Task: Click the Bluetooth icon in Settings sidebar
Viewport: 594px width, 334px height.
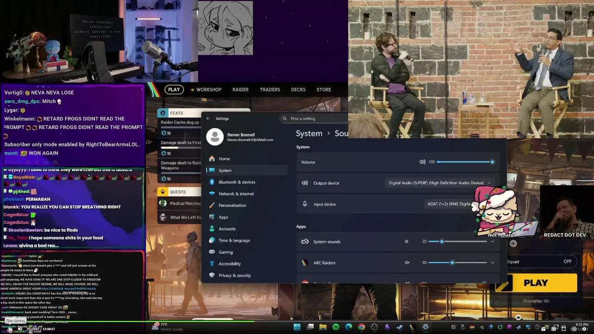Action: click(212, 182)
